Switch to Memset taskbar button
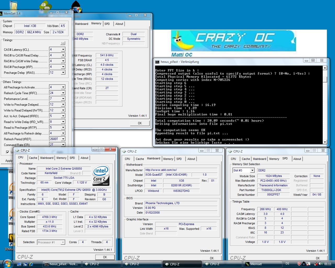 (x=262, y=264)
